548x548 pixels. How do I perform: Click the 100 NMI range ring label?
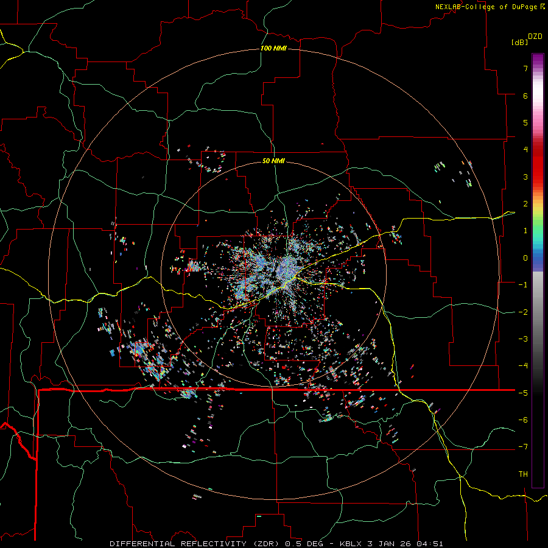(273, 48)
